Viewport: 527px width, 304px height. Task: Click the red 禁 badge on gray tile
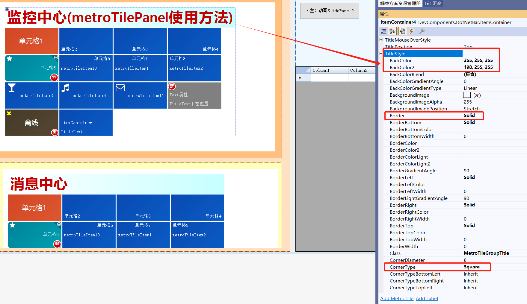click(172, 86)
